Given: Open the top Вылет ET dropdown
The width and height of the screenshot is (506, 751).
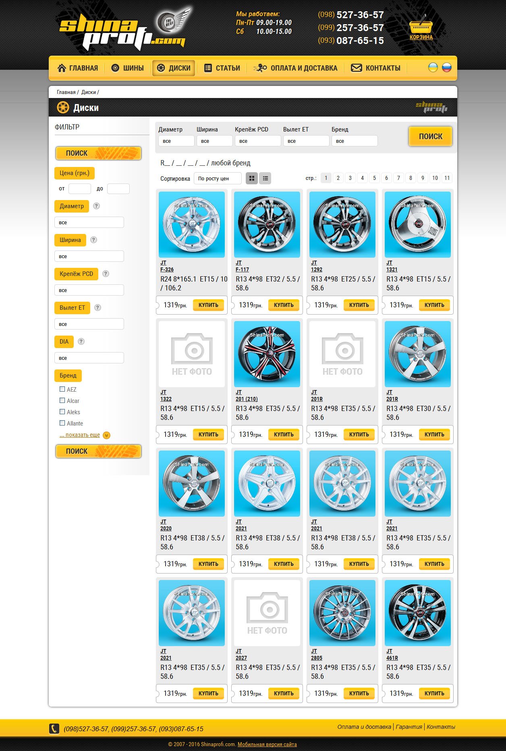Looking at the screenshot, I should coord(306,141).
